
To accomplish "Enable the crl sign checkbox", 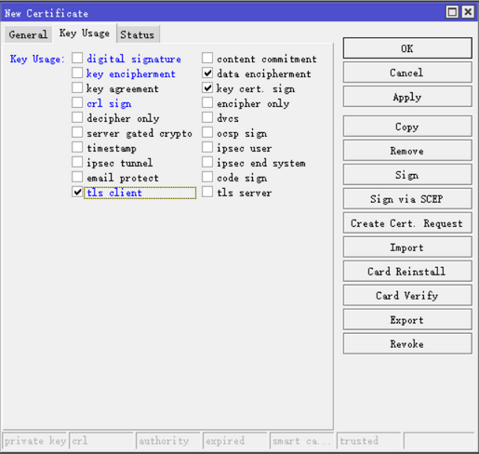I will point(77,102).
